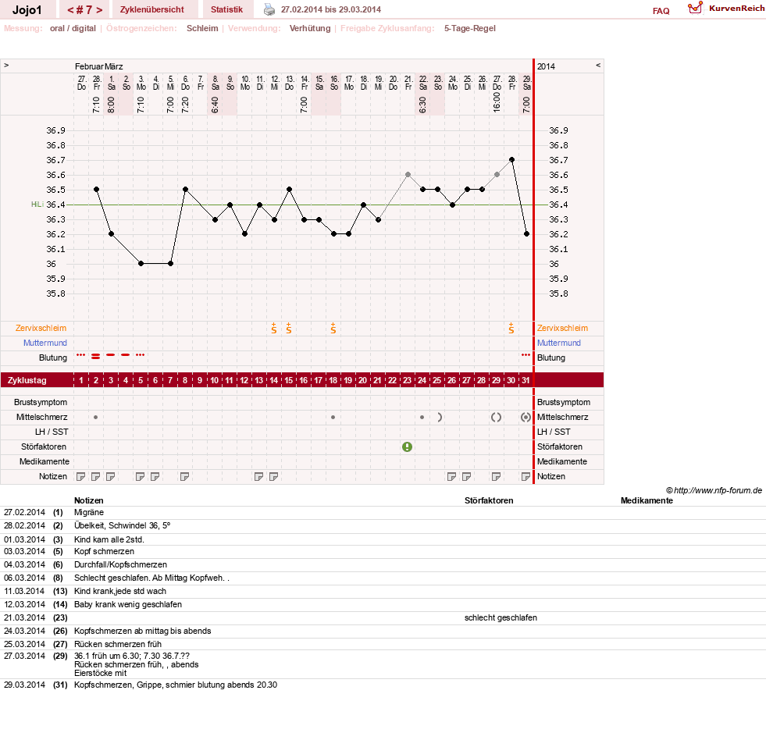Click the green Störfaktoren warning icon on day 23
Viewport: 766px width, 740px height.
[x=407, y=446]
